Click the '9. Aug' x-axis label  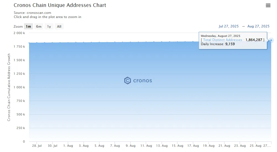pyautogui.click(x=131, y=146)
